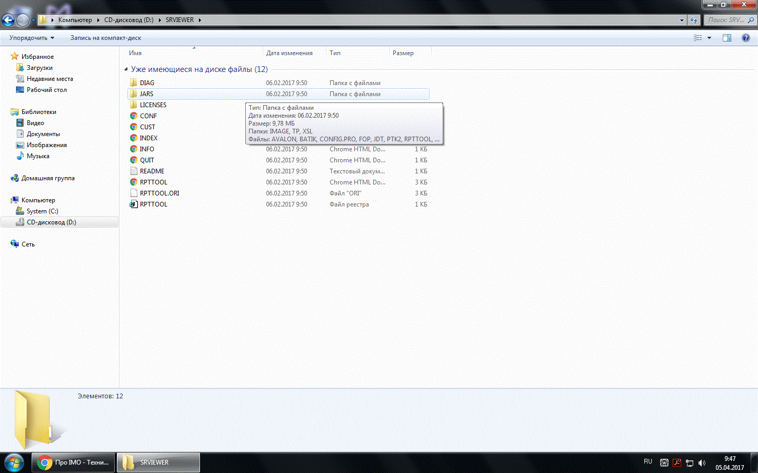
Task: Select the LICENSES folder icon
Action: (134, 105)
